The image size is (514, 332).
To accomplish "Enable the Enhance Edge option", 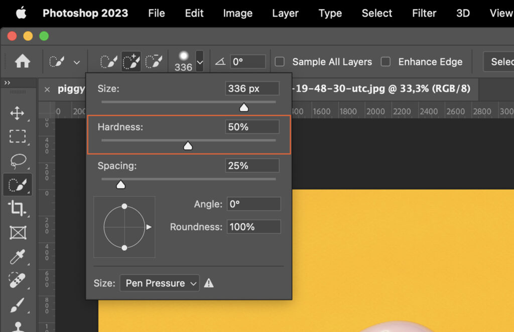I will pos(385,62).
